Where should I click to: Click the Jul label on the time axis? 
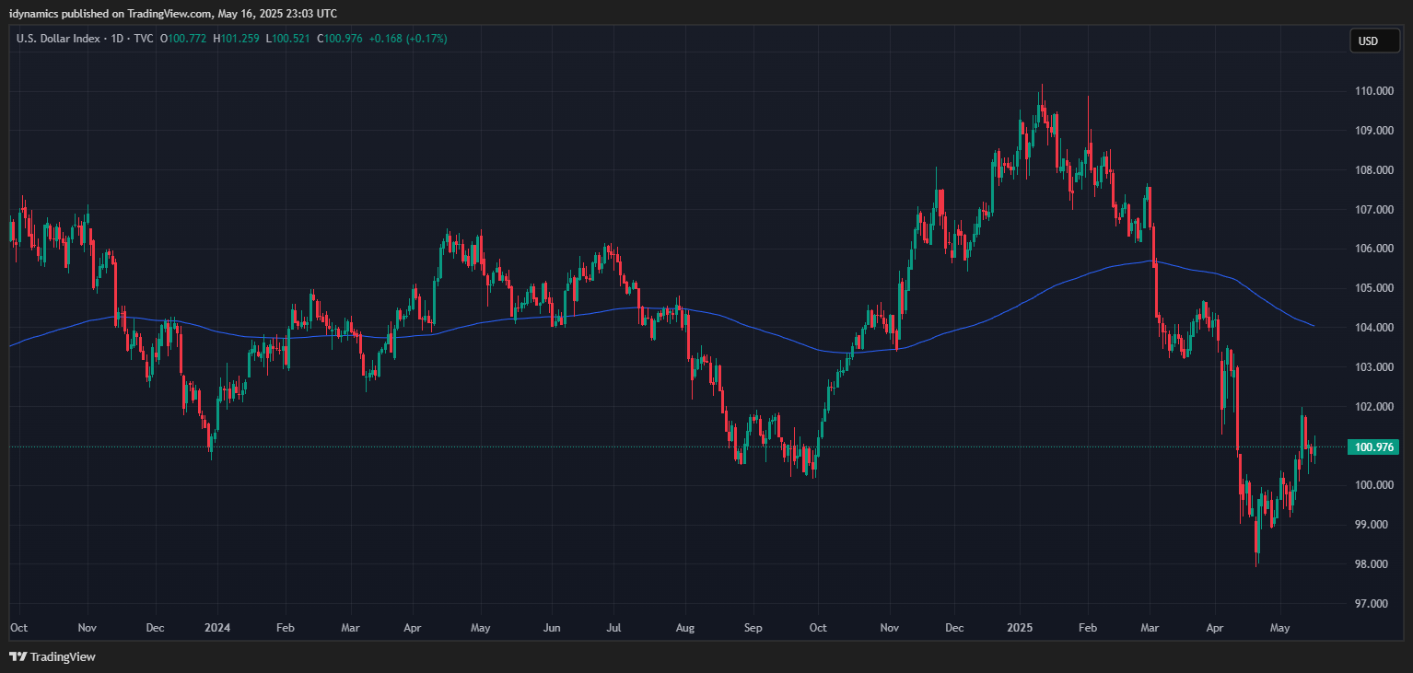[x=614, y=628]
